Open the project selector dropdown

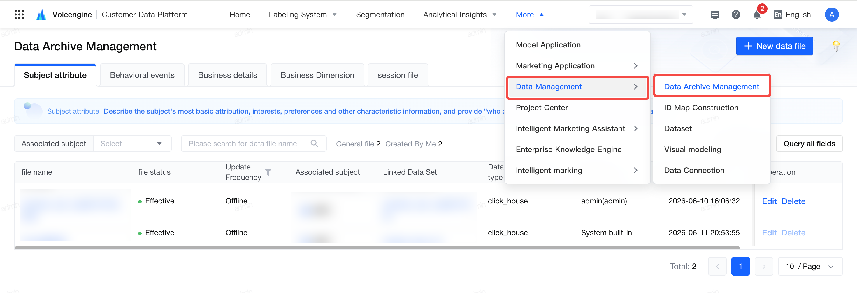(640, 15)
